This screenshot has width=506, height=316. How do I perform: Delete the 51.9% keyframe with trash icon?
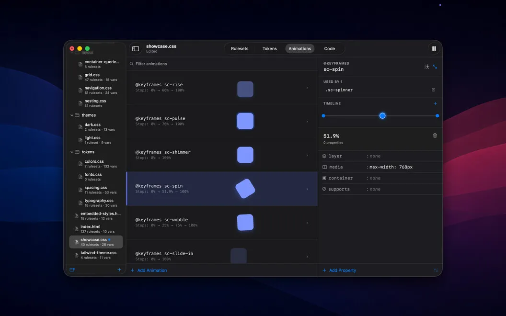(x=435, y=135)
